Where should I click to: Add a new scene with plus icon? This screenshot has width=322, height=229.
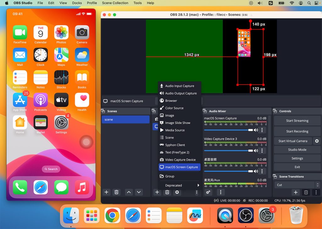(106, 192)
